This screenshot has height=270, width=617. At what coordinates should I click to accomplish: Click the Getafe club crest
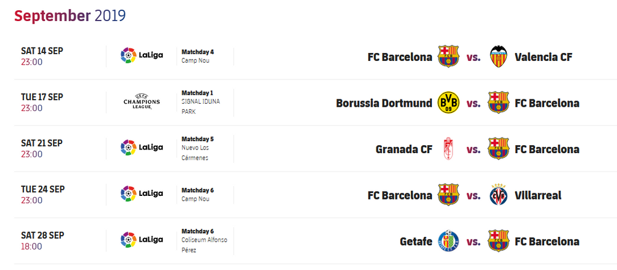click(x=448, y=241)
